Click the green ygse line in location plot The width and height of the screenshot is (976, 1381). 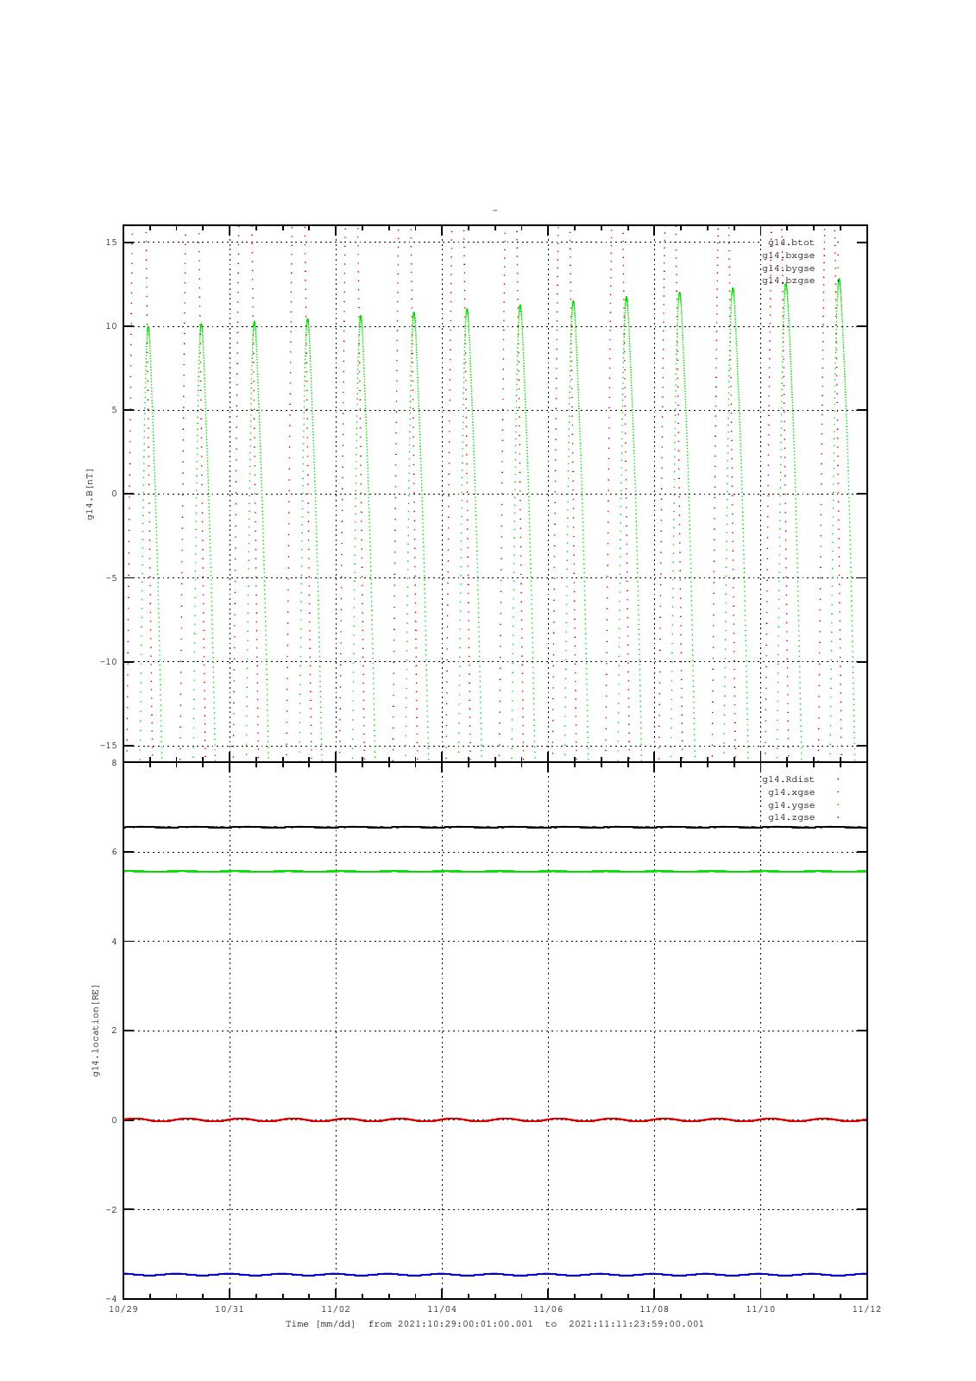point(494,872)
